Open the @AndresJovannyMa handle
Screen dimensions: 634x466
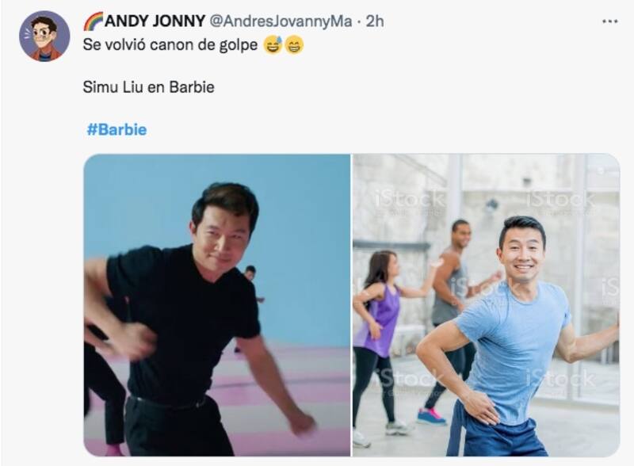pyautogui.click(x=281, y=21)
